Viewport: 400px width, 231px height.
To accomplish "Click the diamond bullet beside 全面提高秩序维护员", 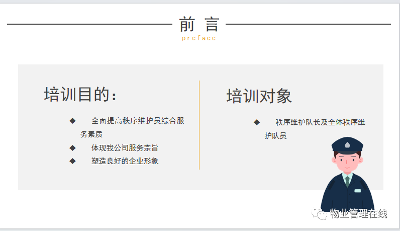I will pyautogui.click(x=72, y=121).
